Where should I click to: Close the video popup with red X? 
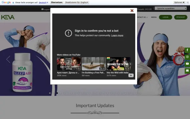point(132,11)
